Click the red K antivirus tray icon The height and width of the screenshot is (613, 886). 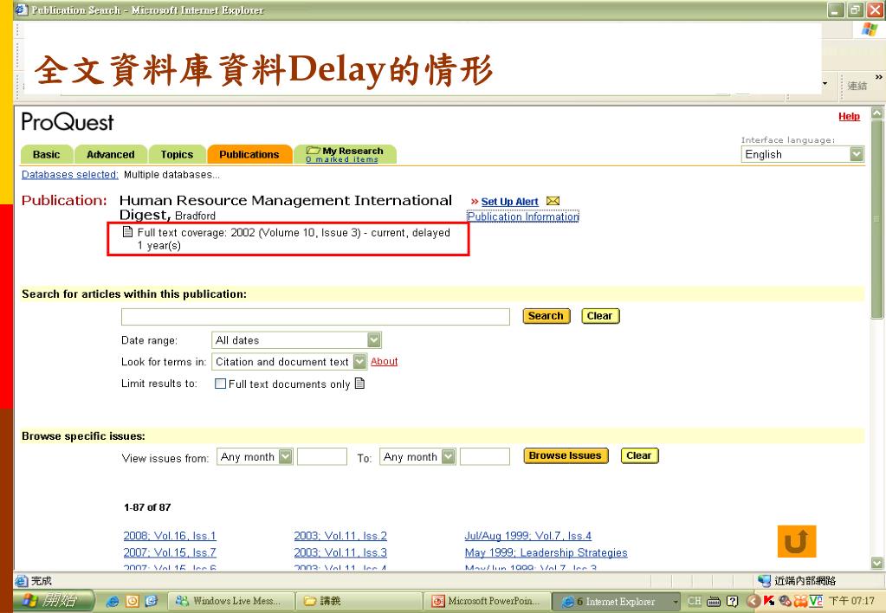[x=768, y=601]
